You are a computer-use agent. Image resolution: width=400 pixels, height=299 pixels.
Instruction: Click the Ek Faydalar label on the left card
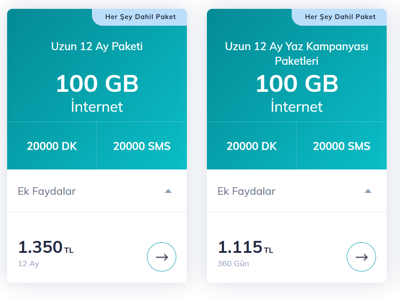click(47, 191)
